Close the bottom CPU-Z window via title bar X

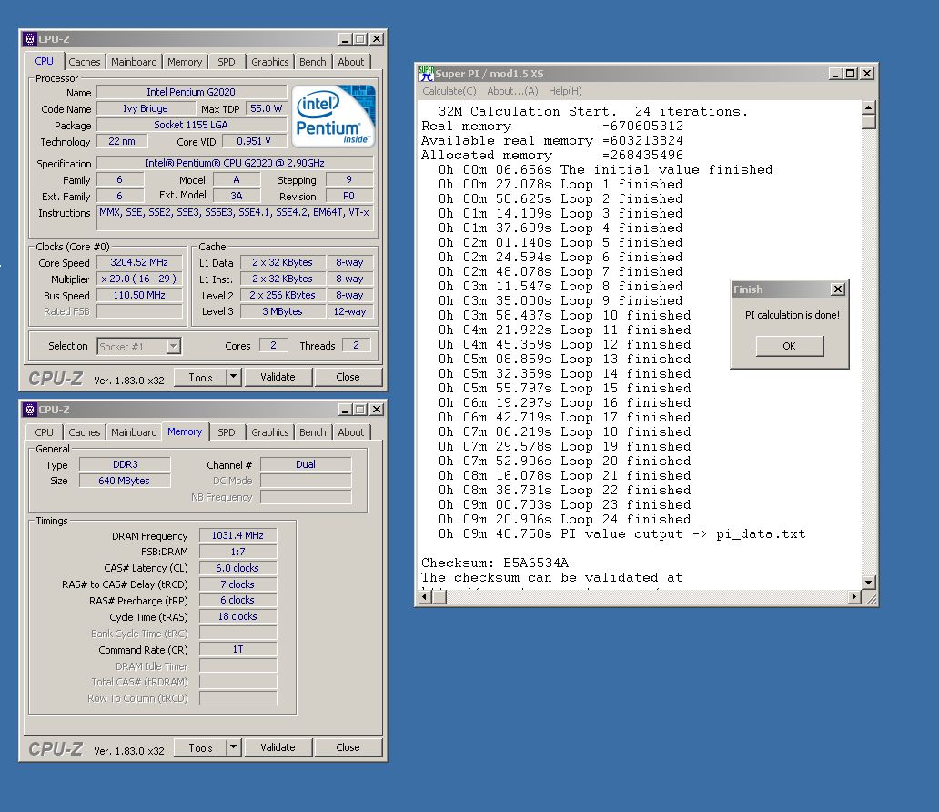coord(376,410)
